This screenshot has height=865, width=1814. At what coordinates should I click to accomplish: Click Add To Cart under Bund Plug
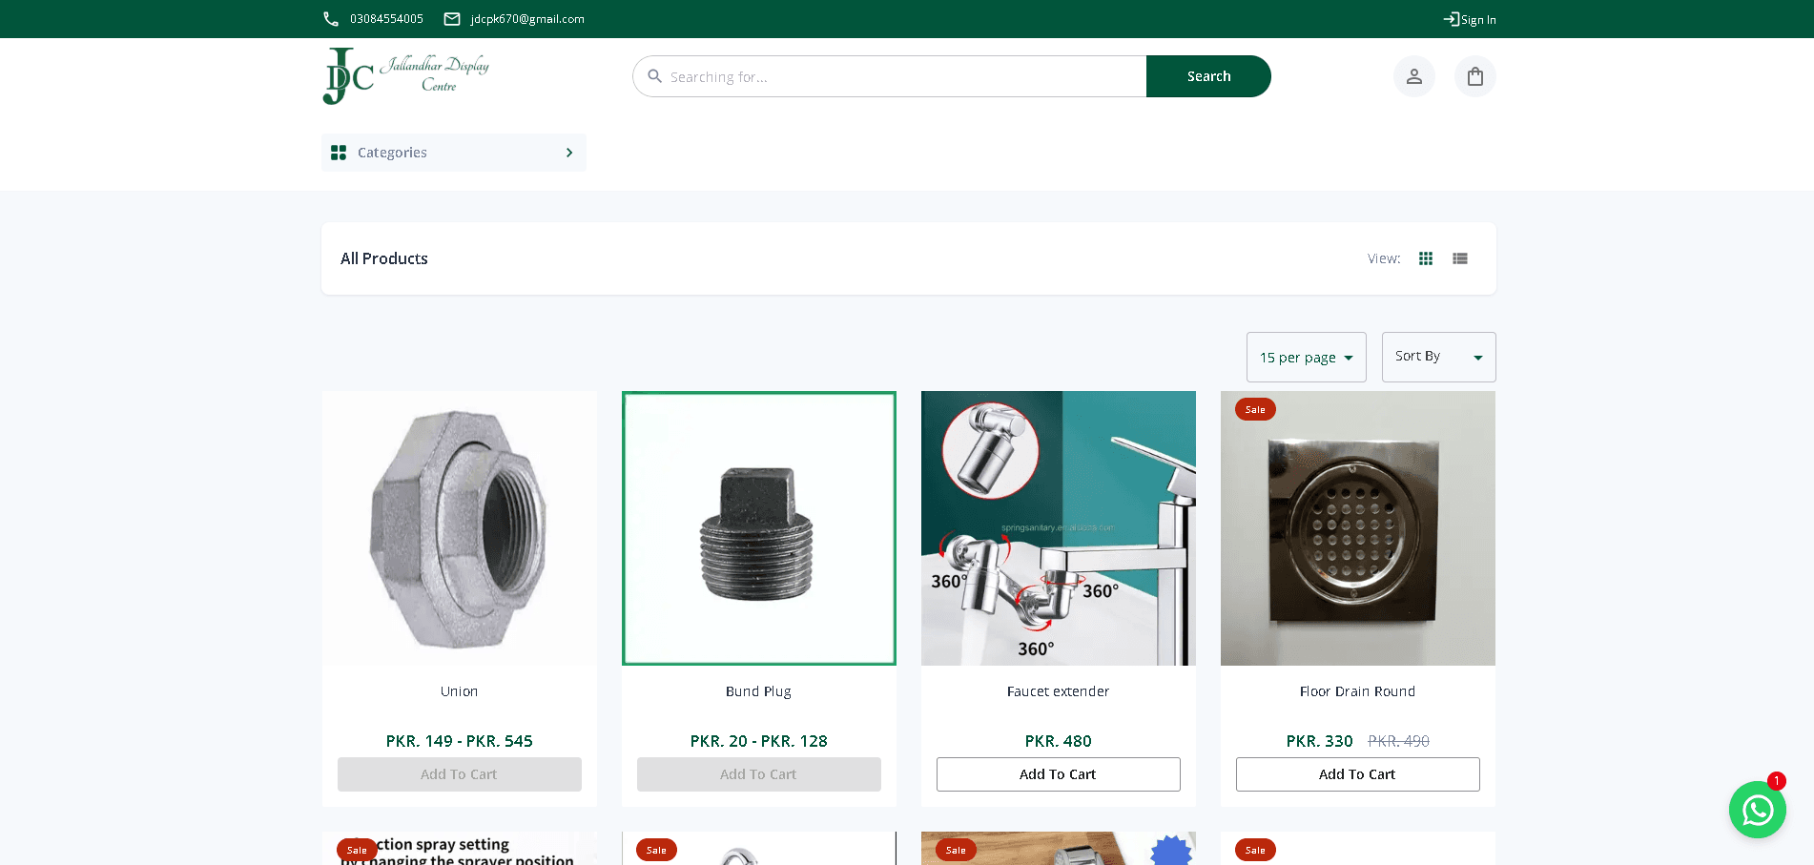759,774
